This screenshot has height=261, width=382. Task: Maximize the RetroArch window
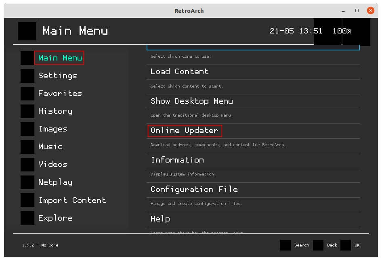[x=357, y=10]
